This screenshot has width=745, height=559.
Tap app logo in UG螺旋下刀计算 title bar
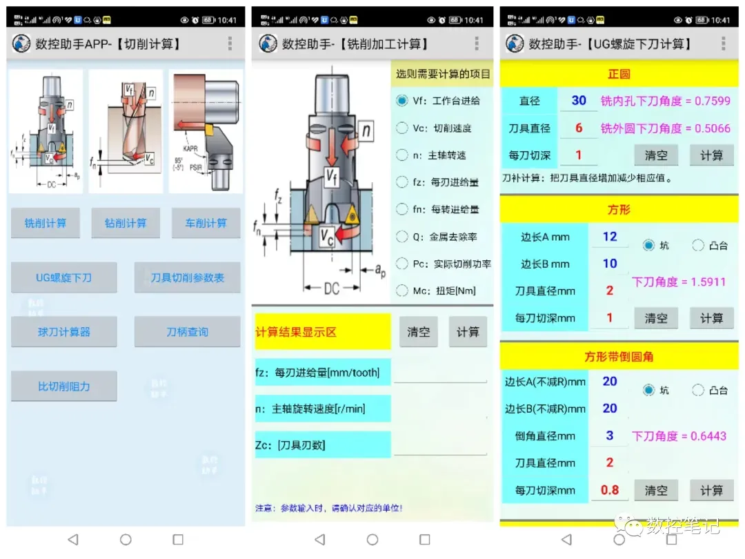coord(515,43)
